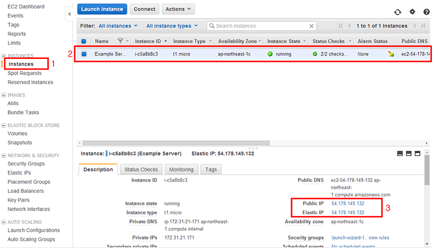The height and width of the screenshot is (248, 433).
Task: Open the All instances filter dropdown
Action: tap(118, 26)
